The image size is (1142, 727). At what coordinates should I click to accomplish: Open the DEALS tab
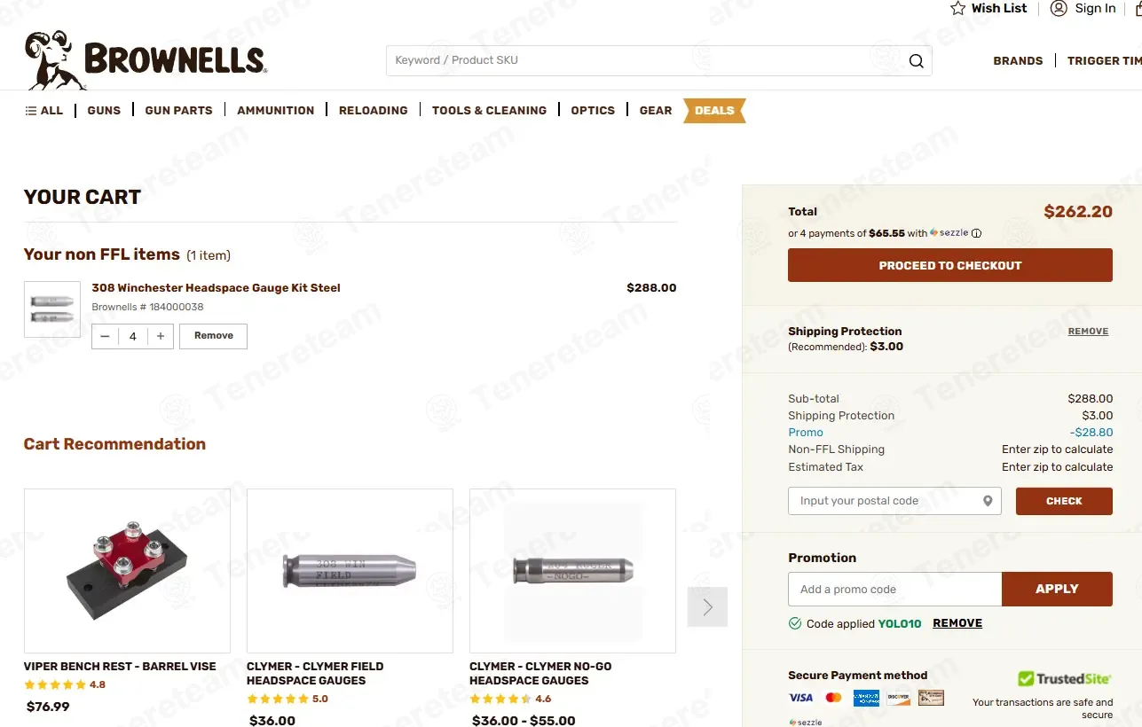[x=714, y=111]
